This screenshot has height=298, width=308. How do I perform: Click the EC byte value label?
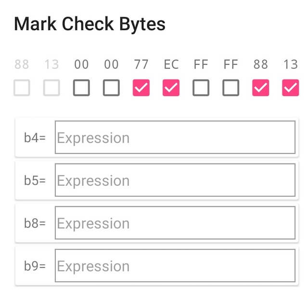point(171,64)
